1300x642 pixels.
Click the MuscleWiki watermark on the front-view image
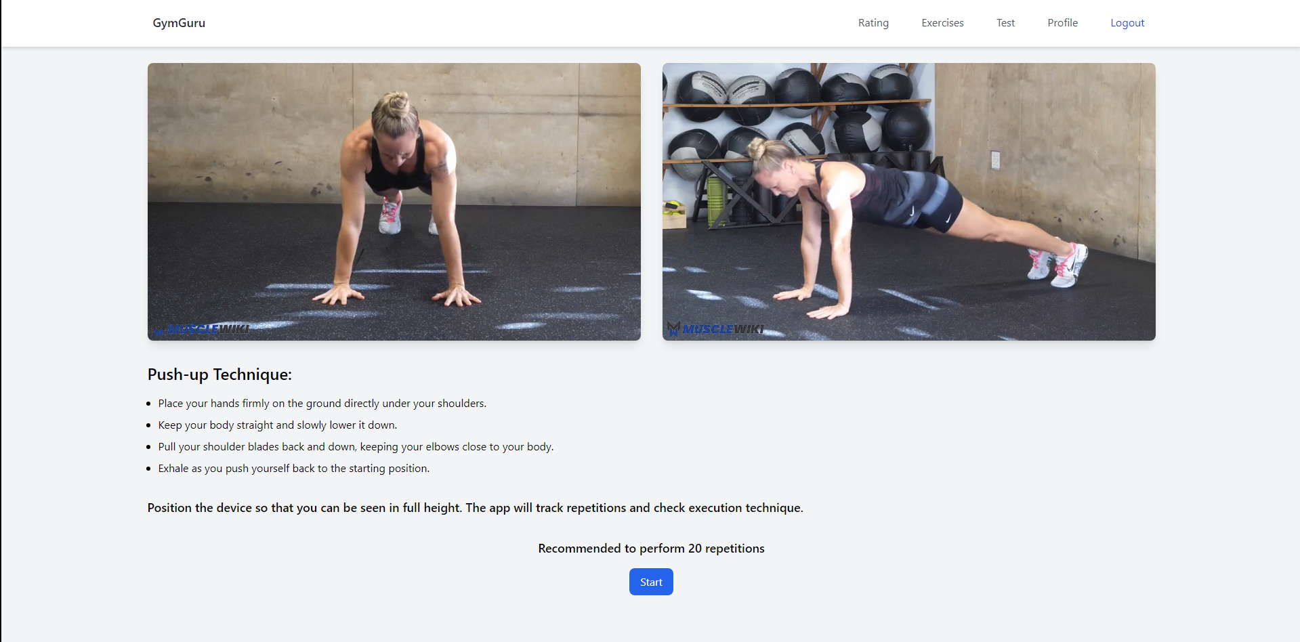(203, 329)
